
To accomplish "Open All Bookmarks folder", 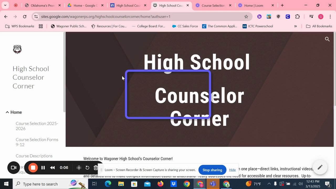I will [x=319, y=26].
